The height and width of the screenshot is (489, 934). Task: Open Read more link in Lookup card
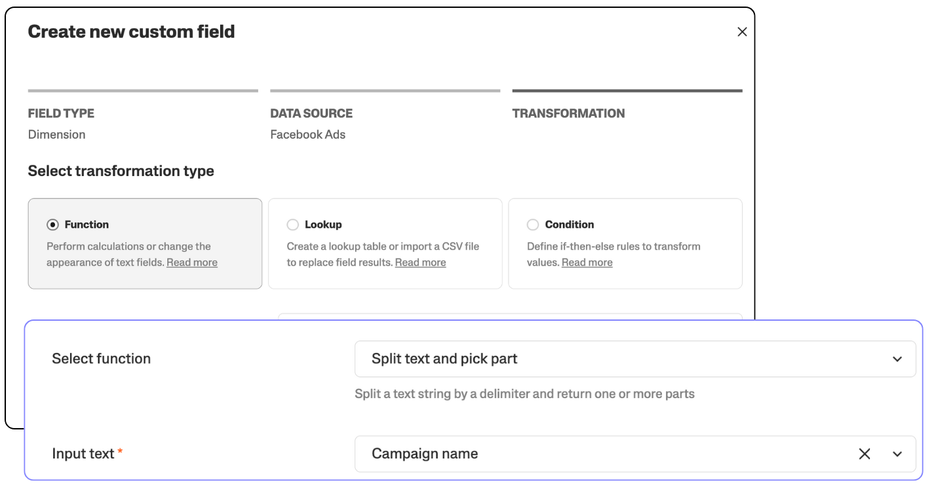(420, 263)
